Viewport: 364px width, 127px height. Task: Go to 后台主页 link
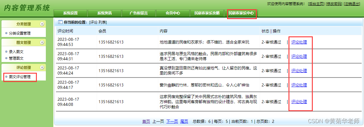pyautogui.click(x=316, y=4)
